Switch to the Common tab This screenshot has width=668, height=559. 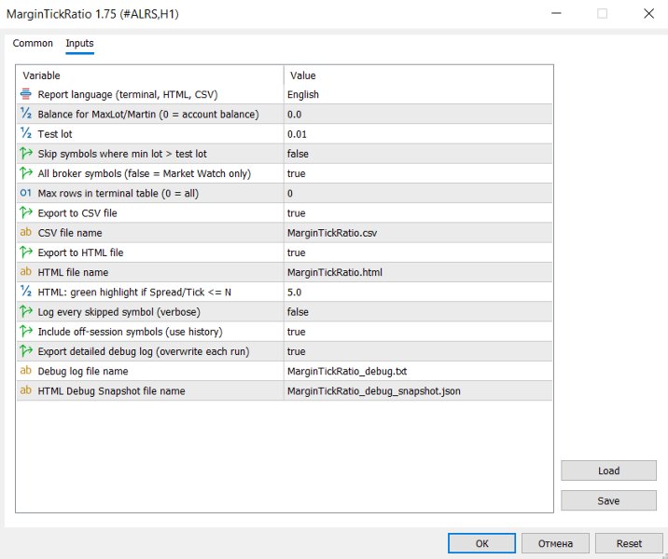(33, 44)
